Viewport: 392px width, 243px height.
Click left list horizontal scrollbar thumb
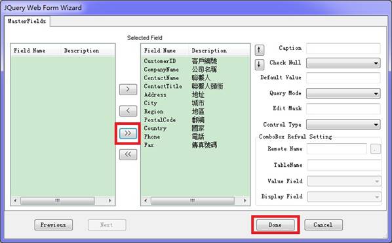[x=58, y=201]
